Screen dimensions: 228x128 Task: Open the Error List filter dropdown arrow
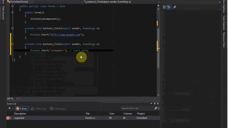tap(13, 108)
